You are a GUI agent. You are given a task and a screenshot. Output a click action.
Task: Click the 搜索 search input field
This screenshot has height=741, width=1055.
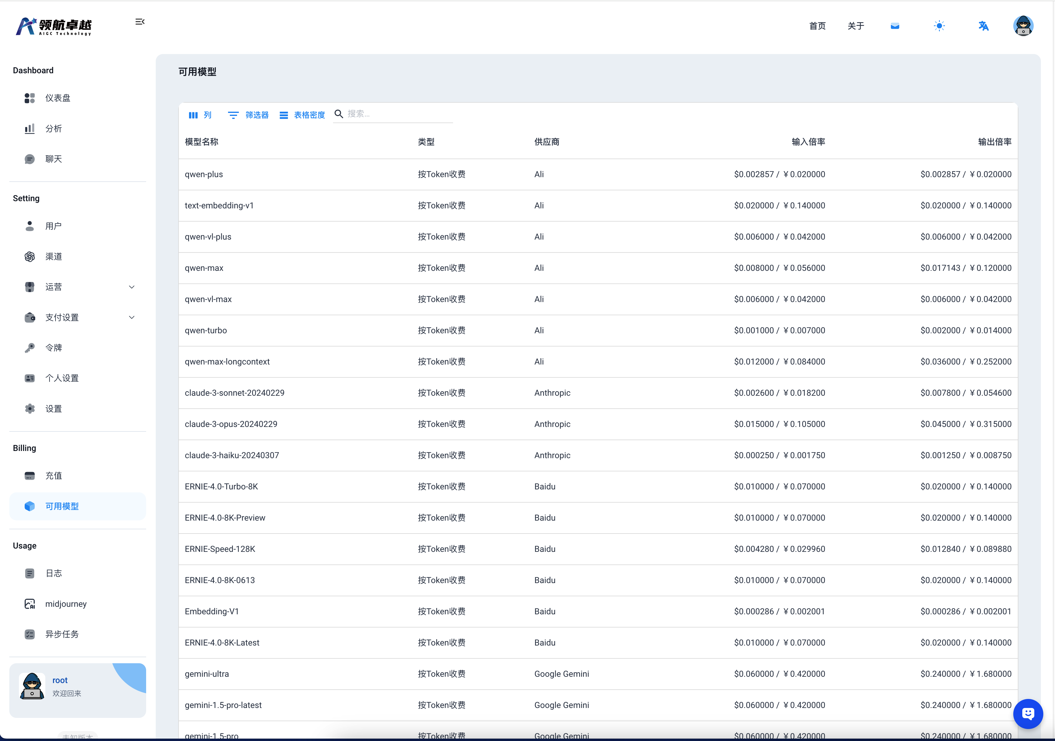(398, 113)
